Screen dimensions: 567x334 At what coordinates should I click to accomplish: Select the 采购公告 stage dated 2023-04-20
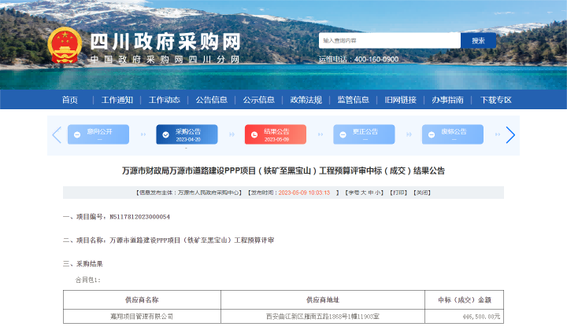tap(187, 135)
